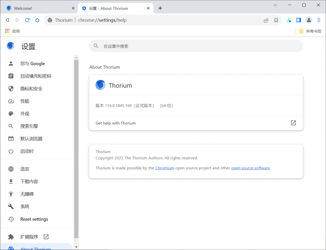Go back with the browser back arrow
326x250 pixels.
tap(7, 20)
